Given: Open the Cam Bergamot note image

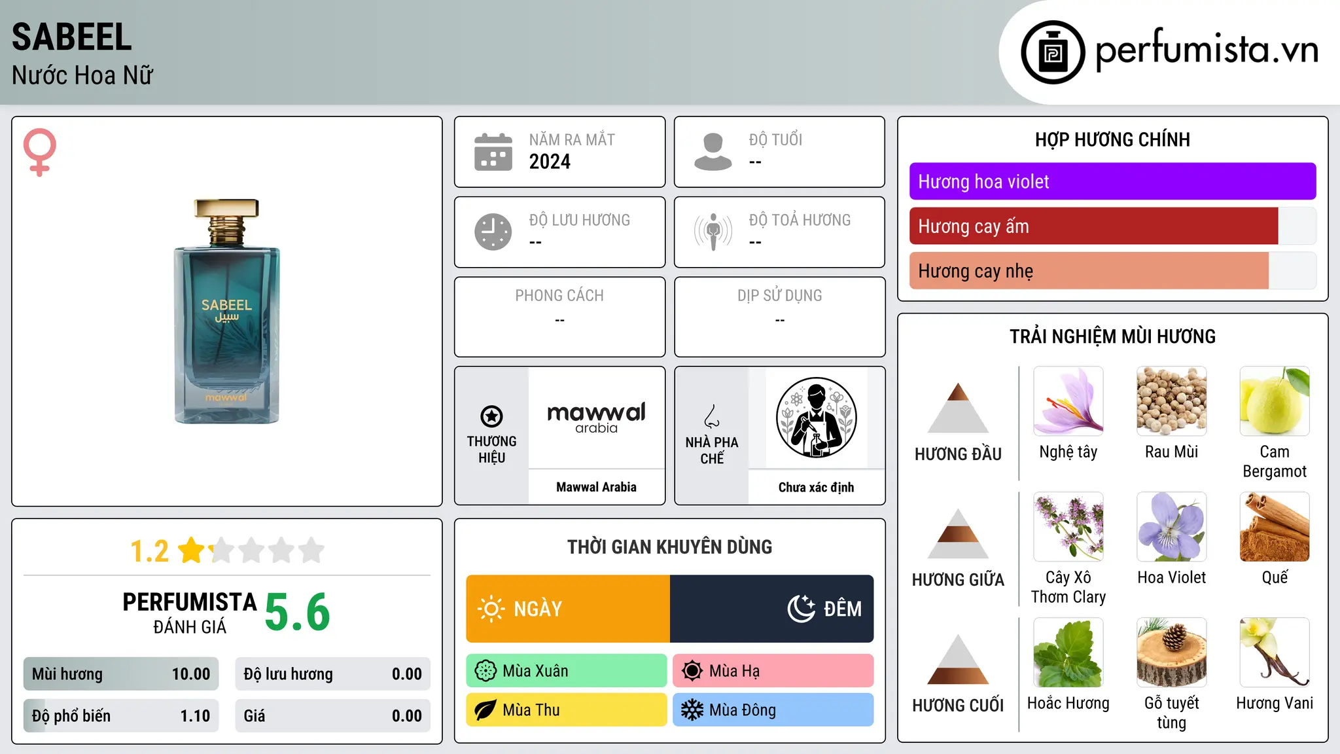Looking at the screenshot, I should (x=1275, y=401).
